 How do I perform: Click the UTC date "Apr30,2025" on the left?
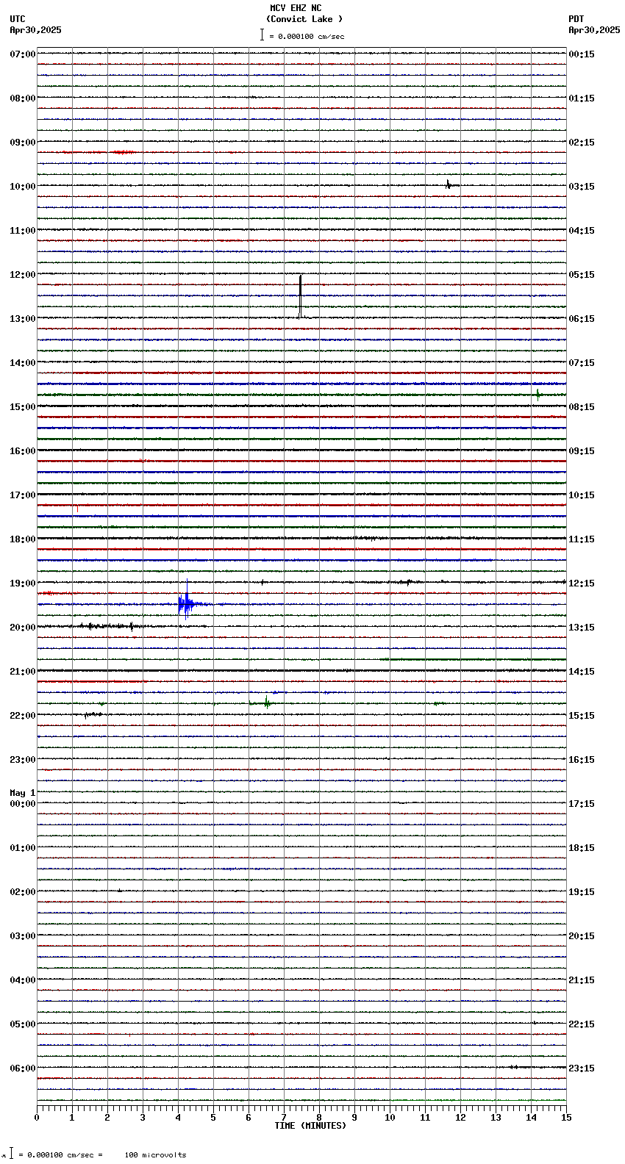coord(36,30)
